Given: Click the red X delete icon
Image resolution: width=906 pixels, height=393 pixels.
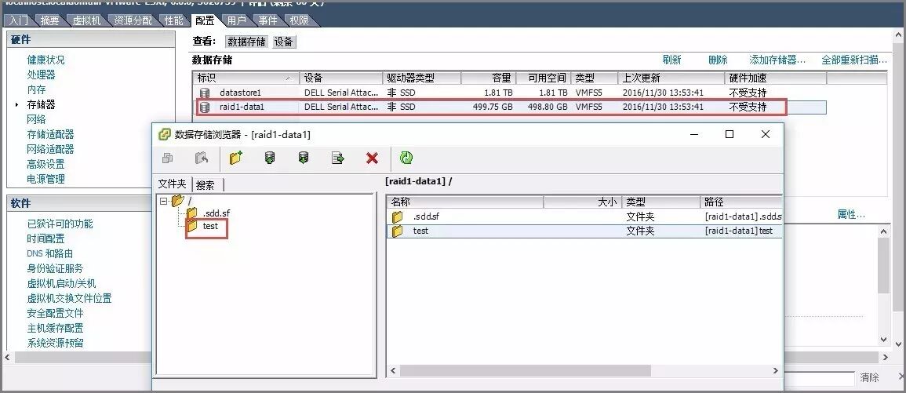Looking at the screenshot, I should pos(372,158).
